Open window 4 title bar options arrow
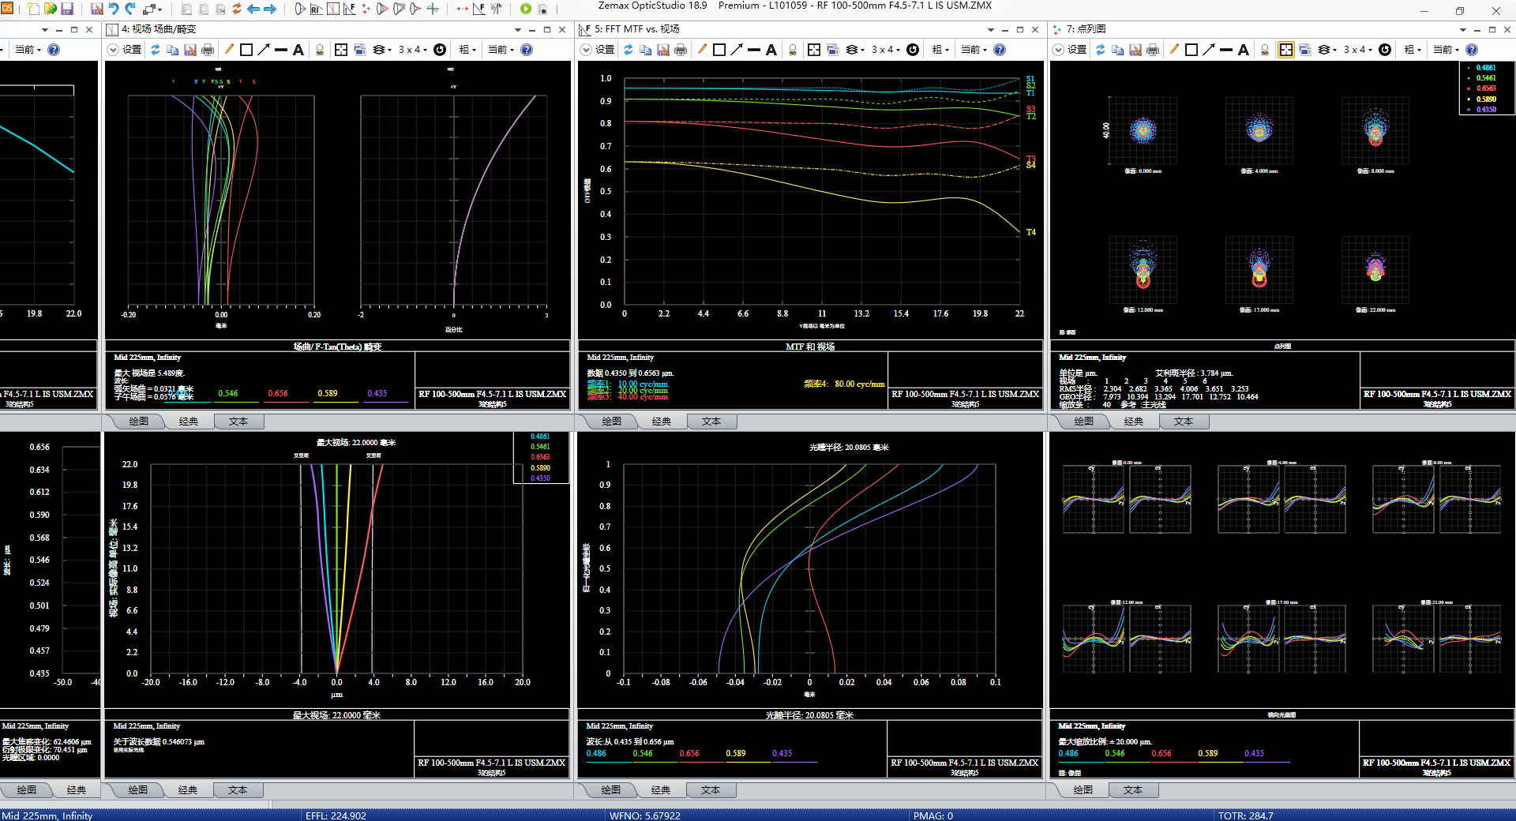 click(518, 29)
